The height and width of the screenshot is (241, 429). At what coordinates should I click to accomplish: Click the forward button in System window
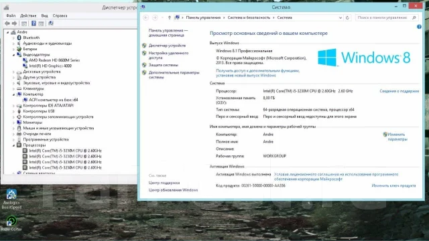(x=155, y=17)
